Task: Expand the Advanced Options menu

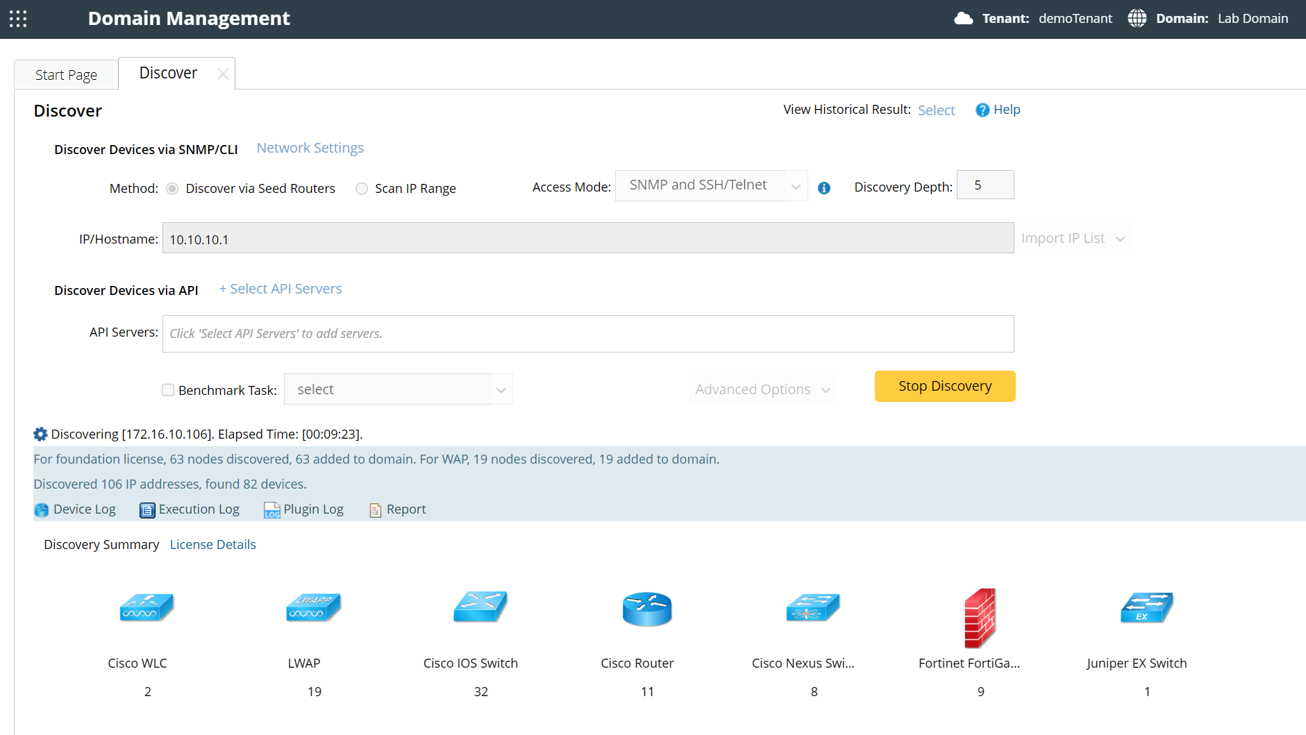Action: [762, 389]
